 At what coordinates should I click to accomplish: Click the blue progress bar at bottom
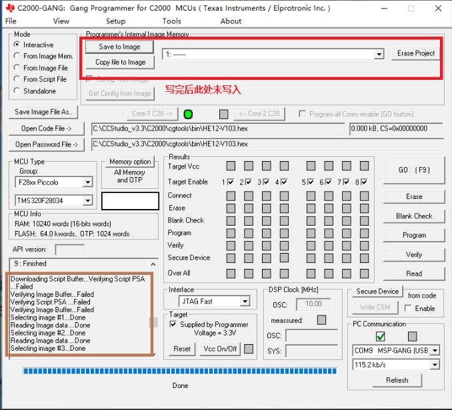[180, 371]
